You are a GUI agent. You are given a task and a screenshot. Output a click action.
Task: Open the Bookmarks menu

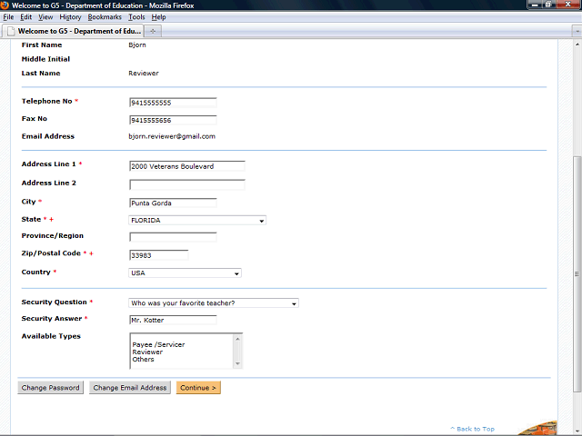(105, 17)
